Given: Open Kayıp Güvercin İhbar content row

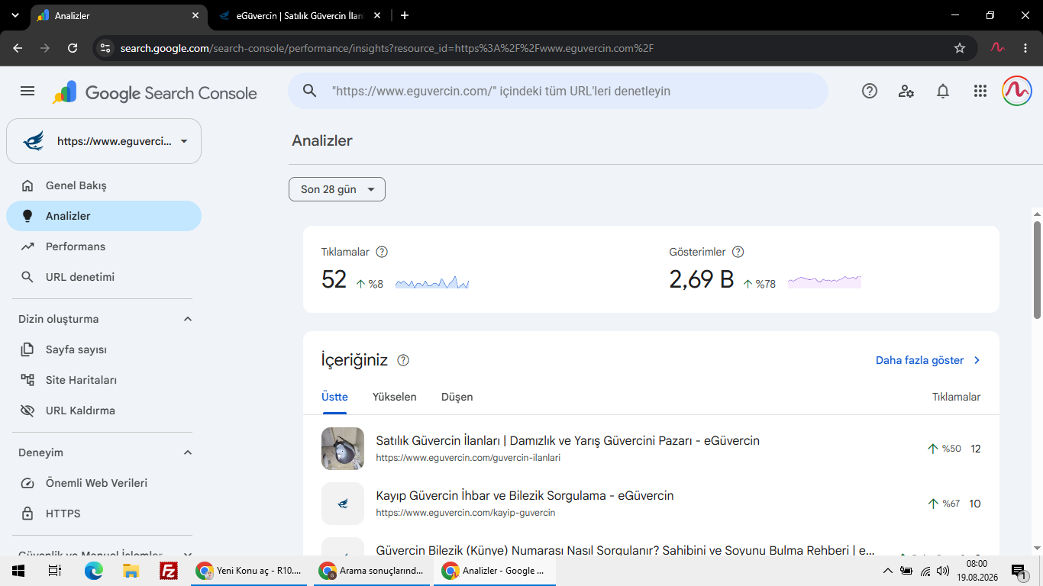Looking at the screenshot, I should 651,504.
